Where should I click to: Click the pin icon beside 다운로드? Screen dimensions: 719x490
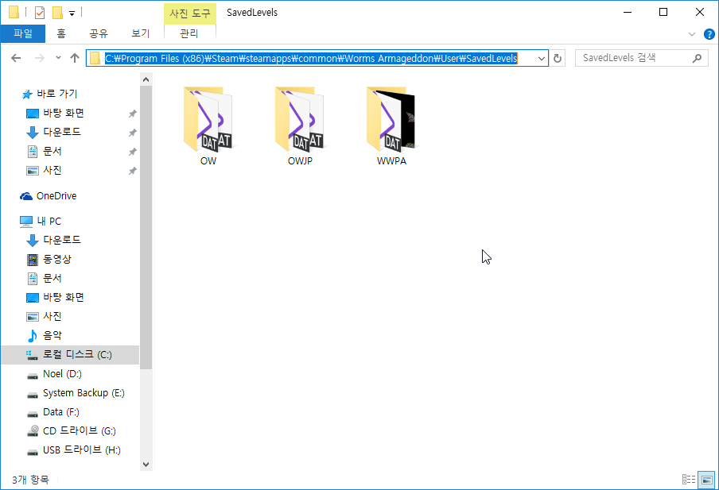(x=133, y=133)
